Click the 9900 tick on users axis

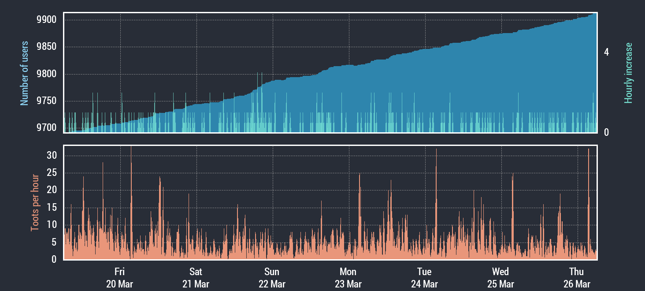tap(47, 20)
